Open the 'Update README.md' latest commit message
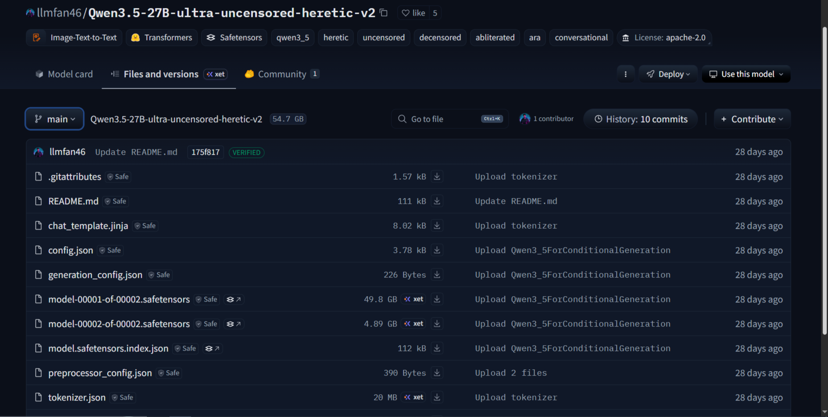Viewport: 828px width, 417px height. (x=136, y=152)
